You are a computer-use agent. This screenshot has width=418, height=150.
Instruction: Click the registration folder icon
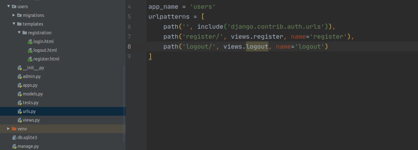coord(25,33)
